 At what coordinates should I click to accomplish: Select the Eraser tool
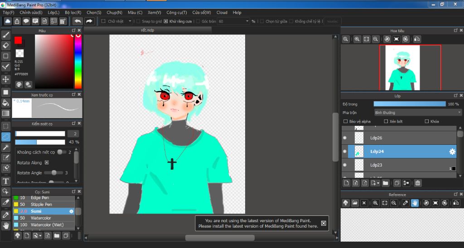point(5,46)
